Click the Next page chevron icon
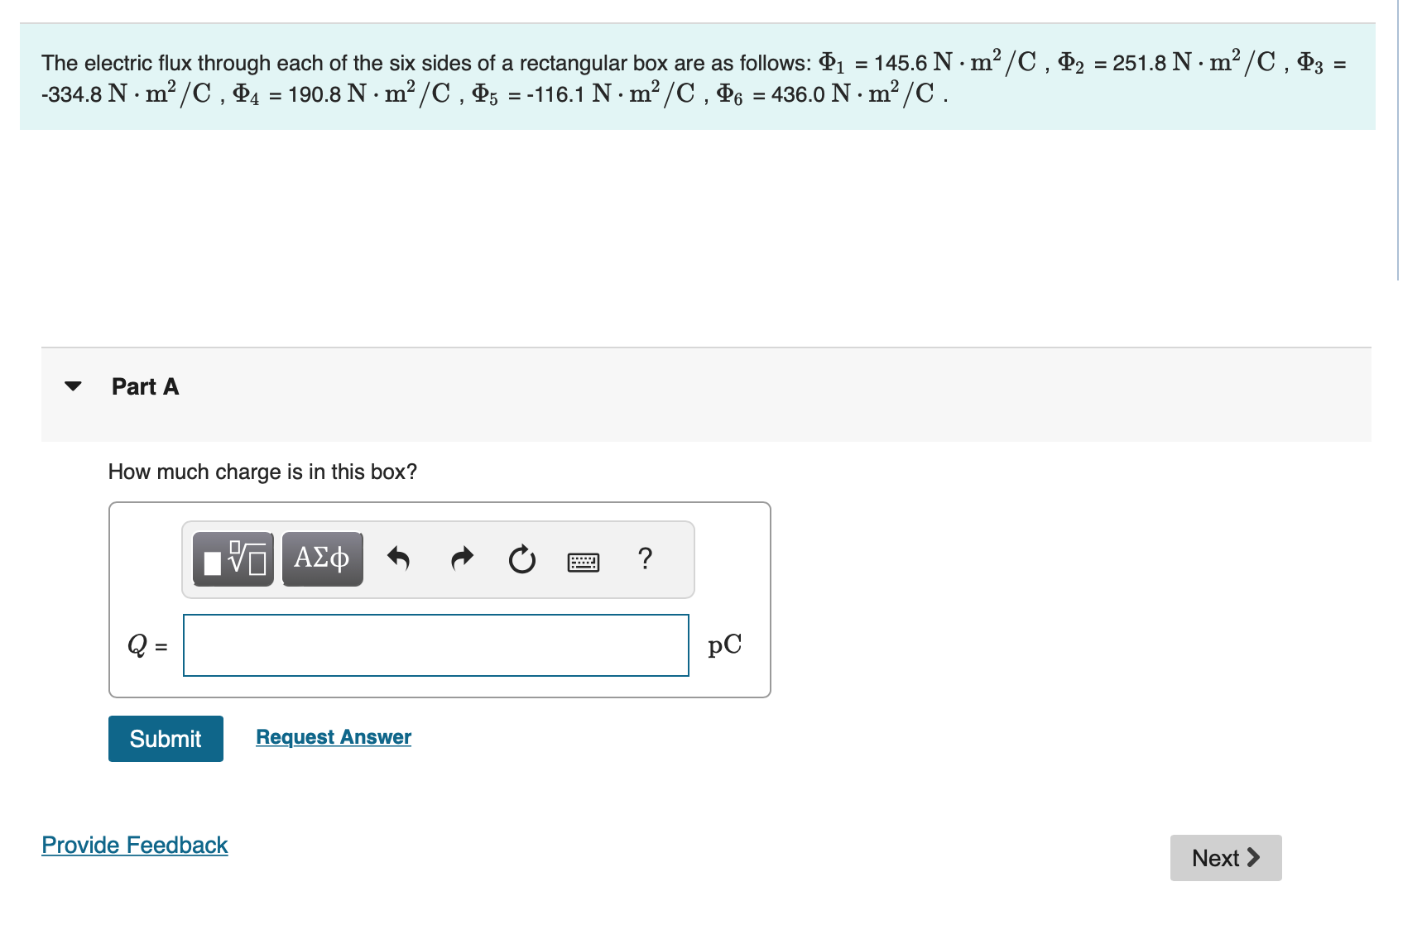Screen dimensions: 1422x944 click(x=1254, y=858)
